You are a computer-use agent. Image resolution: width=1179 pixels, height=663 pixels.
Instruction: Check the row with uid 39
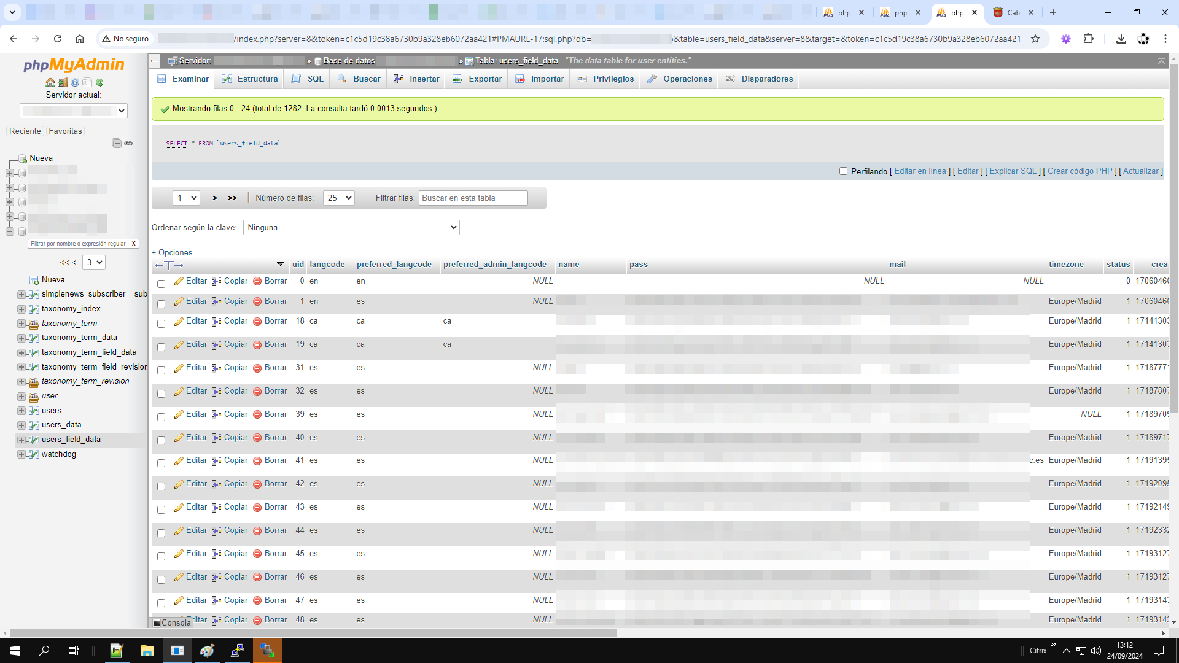(x=161, y=417)
